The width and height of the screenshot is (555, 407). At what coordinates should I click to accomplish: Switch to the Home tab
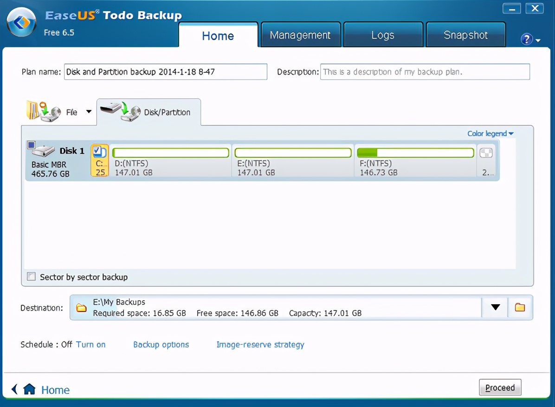(x=218, y=35)
